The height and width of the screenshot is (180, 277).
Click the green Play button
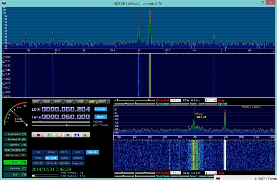point(50,135)
